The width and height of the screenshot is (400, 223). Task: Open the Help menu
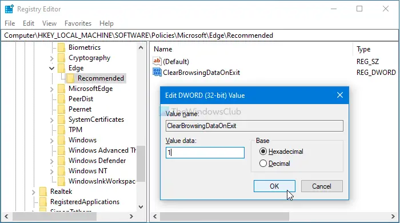coord(106,23)
